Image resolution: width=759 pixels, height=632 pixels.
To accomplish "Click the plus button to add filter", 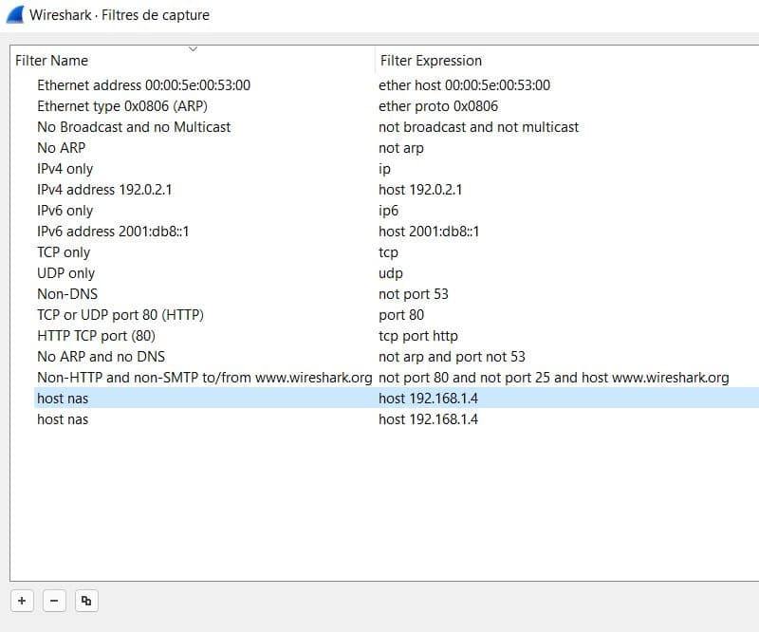I will click(22, 601).
